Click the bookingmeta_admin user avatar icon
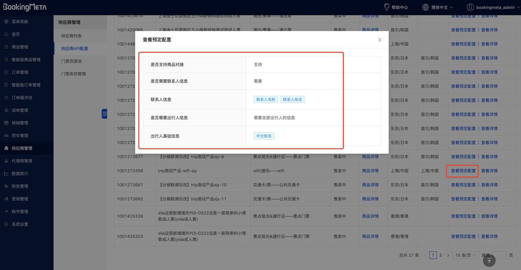 [470, 7]
